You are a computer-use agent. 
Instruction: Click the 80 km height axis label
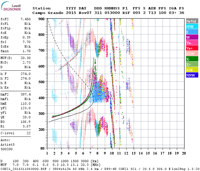pos(43,148)
